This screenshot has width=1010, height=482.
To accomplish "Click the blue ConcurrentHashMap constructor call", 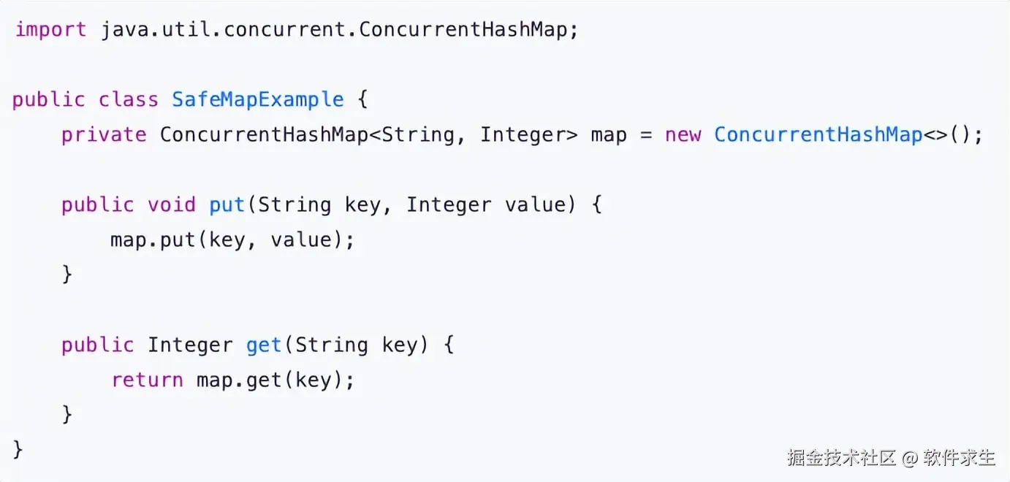I will 818,135.
